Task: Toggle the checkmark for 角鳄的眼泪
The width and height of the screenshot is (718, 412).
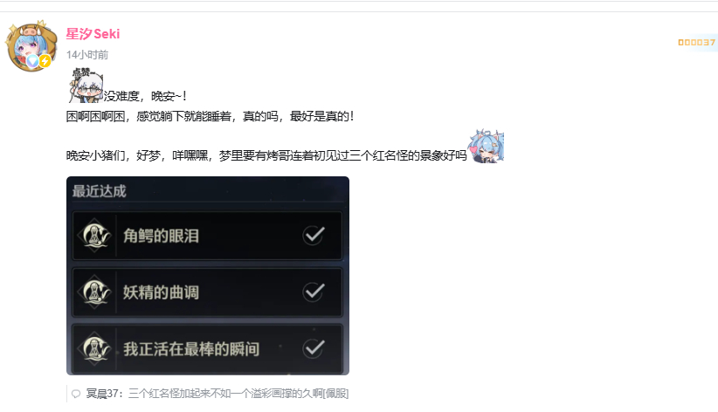Action: [314, 236]
